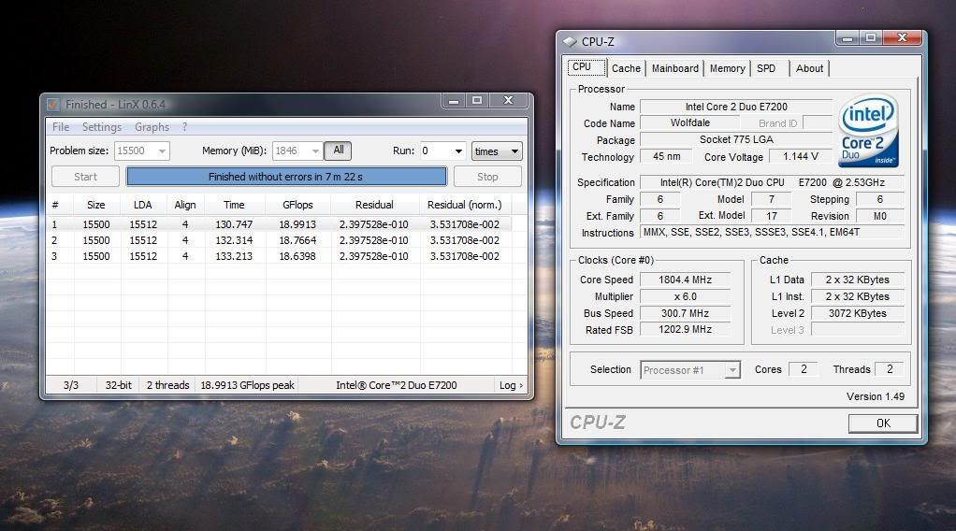Click the 2 threads status bar entry

pyautogui.click(x=167, y=385)
